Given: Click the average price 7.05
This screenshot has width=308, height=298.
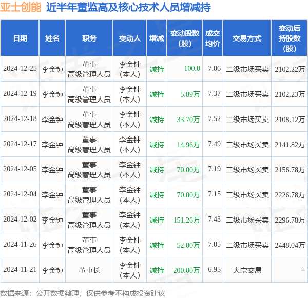Looking at the screenshot, I should pyautogui.click(x=214, y=245).
